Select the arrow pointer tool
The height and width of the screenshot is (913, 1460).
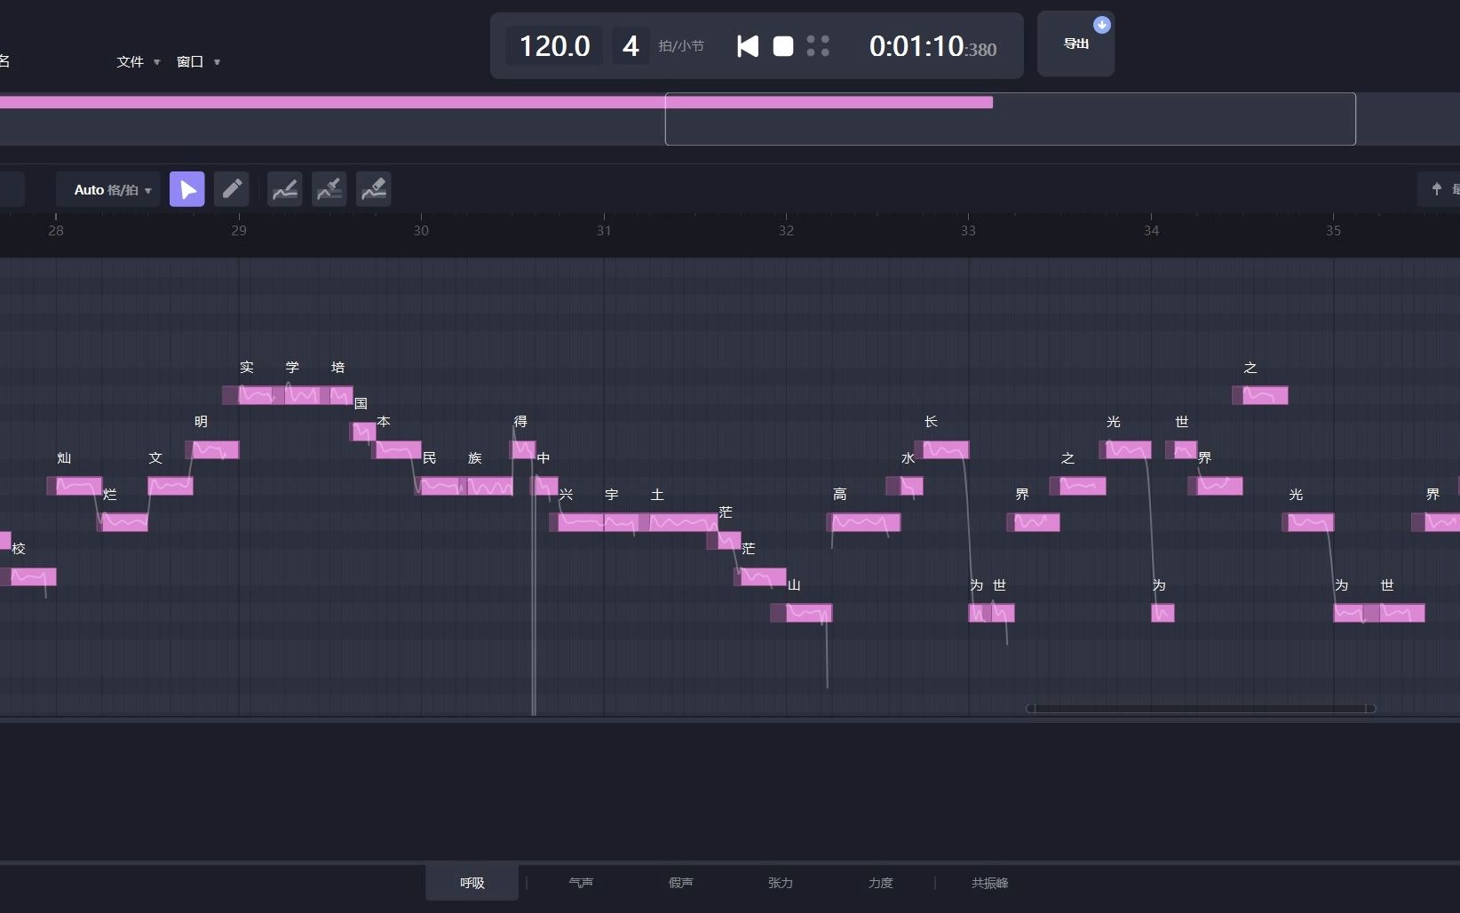[x=187, y=189]
